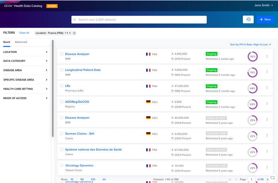Show 10 rows per page
This screenshot has height=183, width=278.
pyautogui.click(x=72, y=179)
